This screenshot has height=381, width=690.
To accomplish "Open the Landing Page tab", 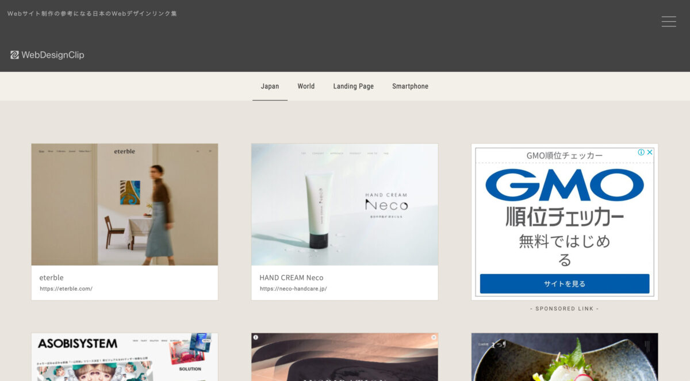I will point(353,86).
